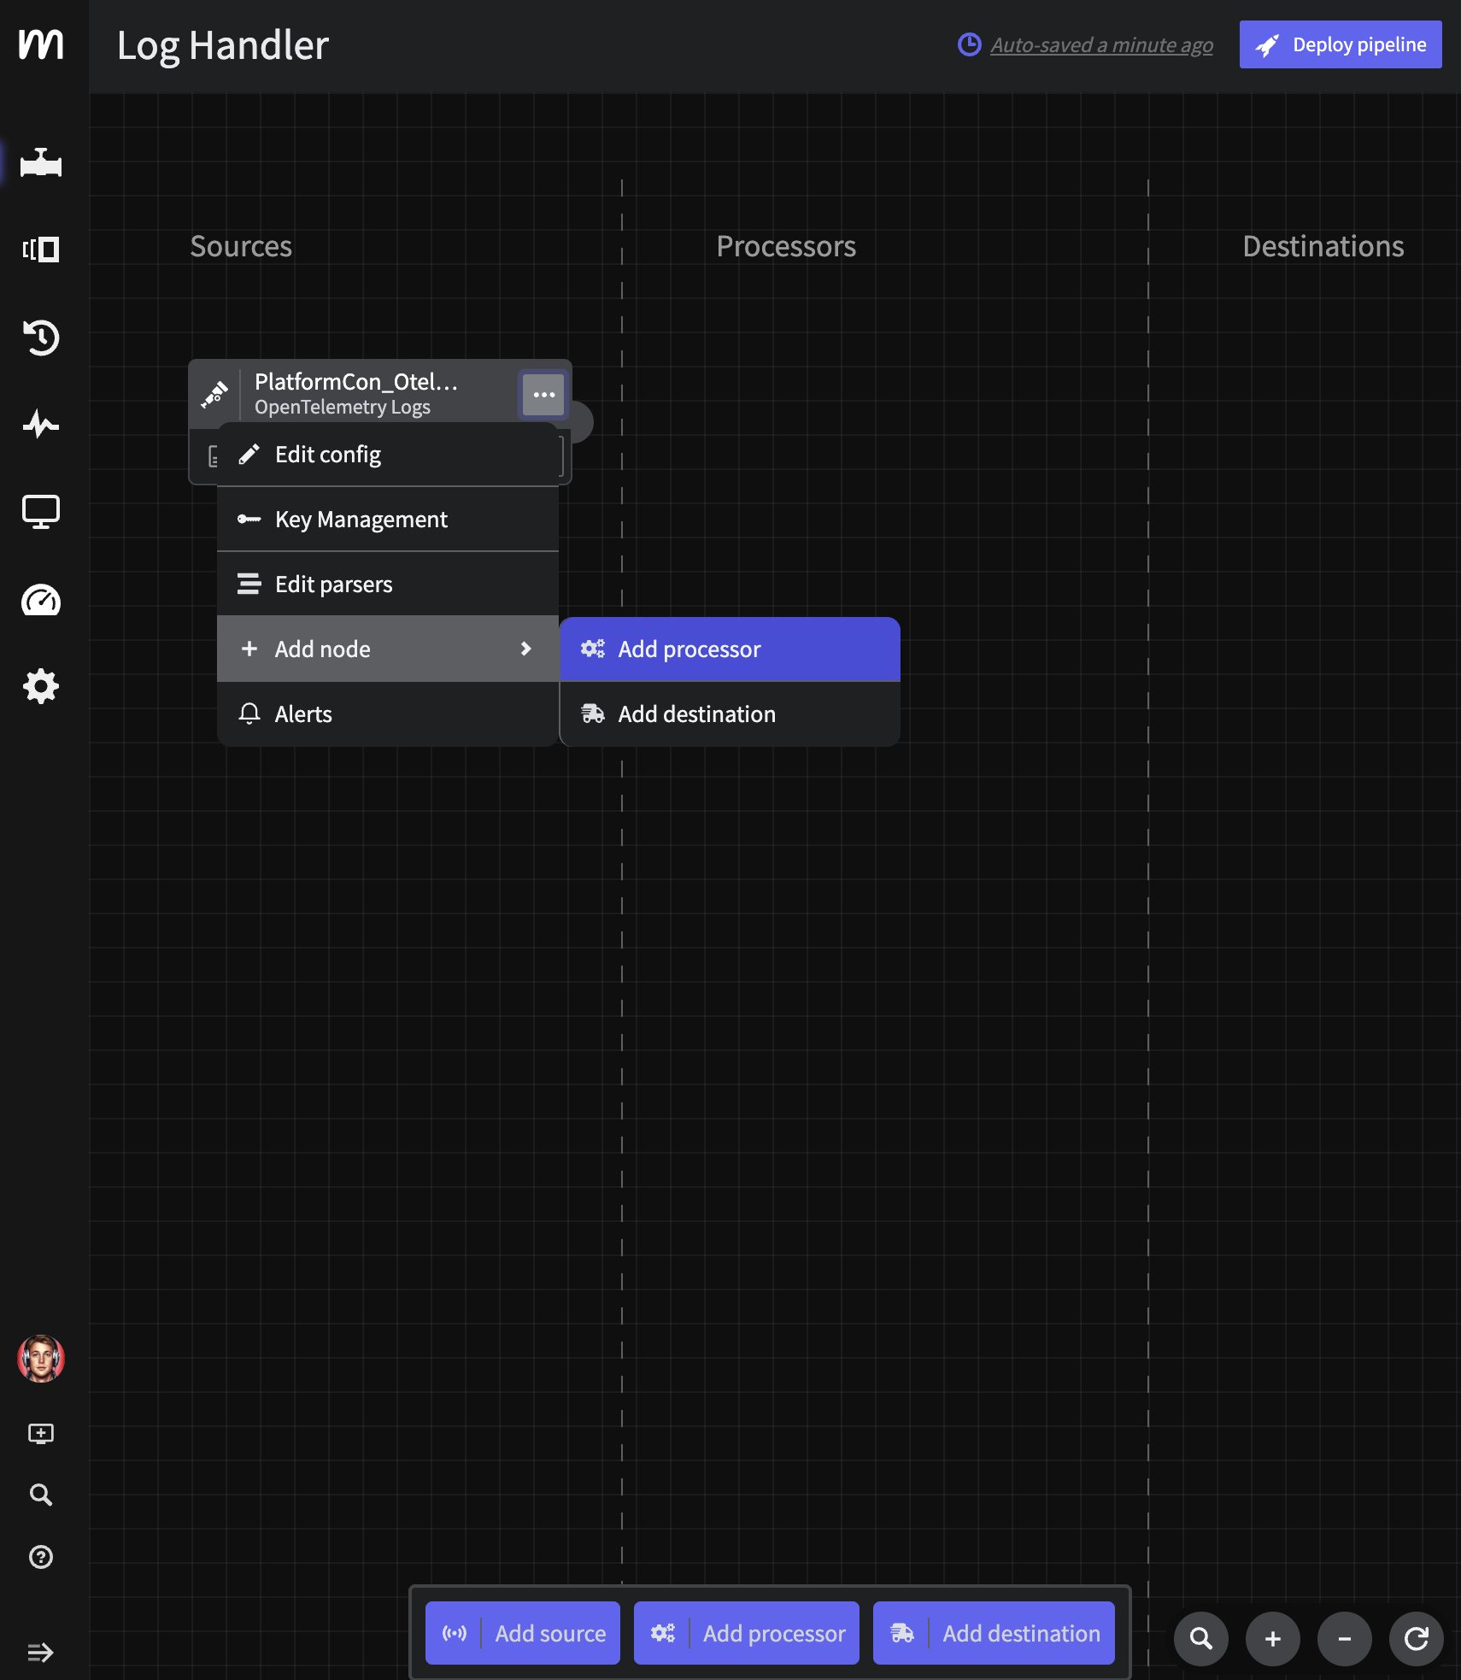Open the version history icon in the sidebar
This screenshot has height=1680, width=1461.
pyautogui.click(x=41, y=338)
